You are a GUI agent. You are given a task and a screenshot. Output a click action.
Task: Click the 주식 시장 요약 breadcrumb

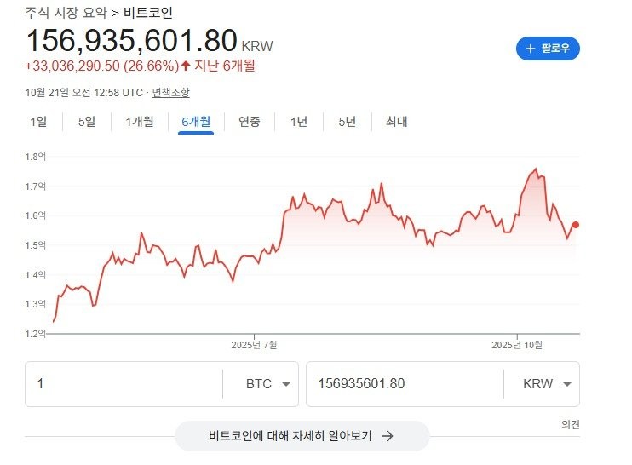(x=66, y=13)
